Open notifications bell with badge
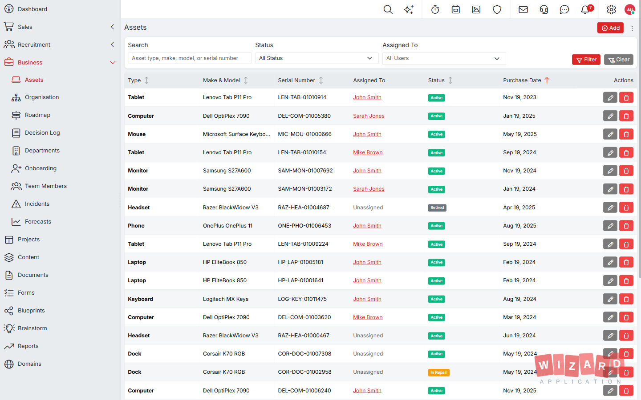Viewport: 641px width, 400px height. click(586, 9)
